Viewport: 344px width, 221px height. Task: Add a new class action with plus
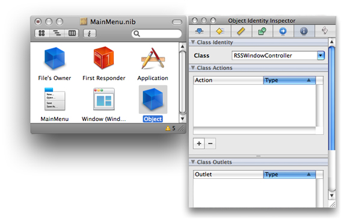[199, 143]
